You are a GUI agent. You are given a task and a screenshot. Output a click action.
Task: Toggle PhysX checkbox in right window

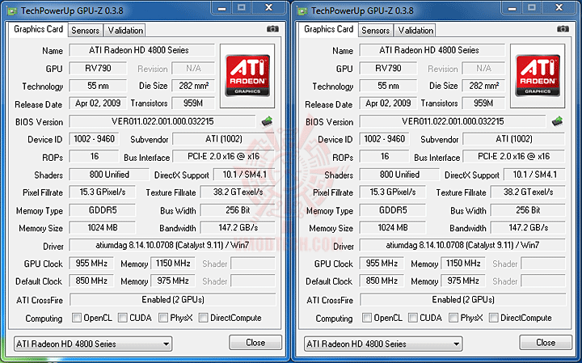coord(453,318)
